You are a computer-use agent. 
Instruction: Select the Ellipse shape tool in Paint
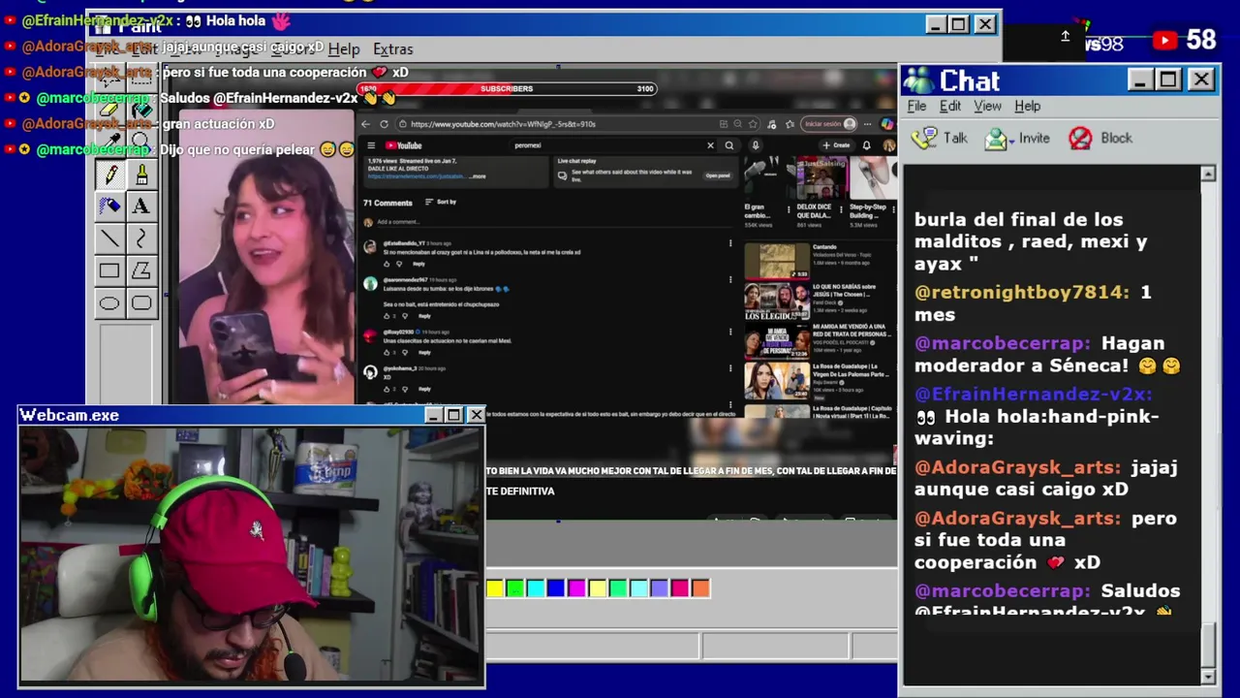pos(109,303)
